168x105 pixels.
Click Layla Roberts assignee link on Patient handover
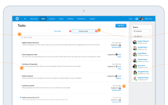coord(119,77)
